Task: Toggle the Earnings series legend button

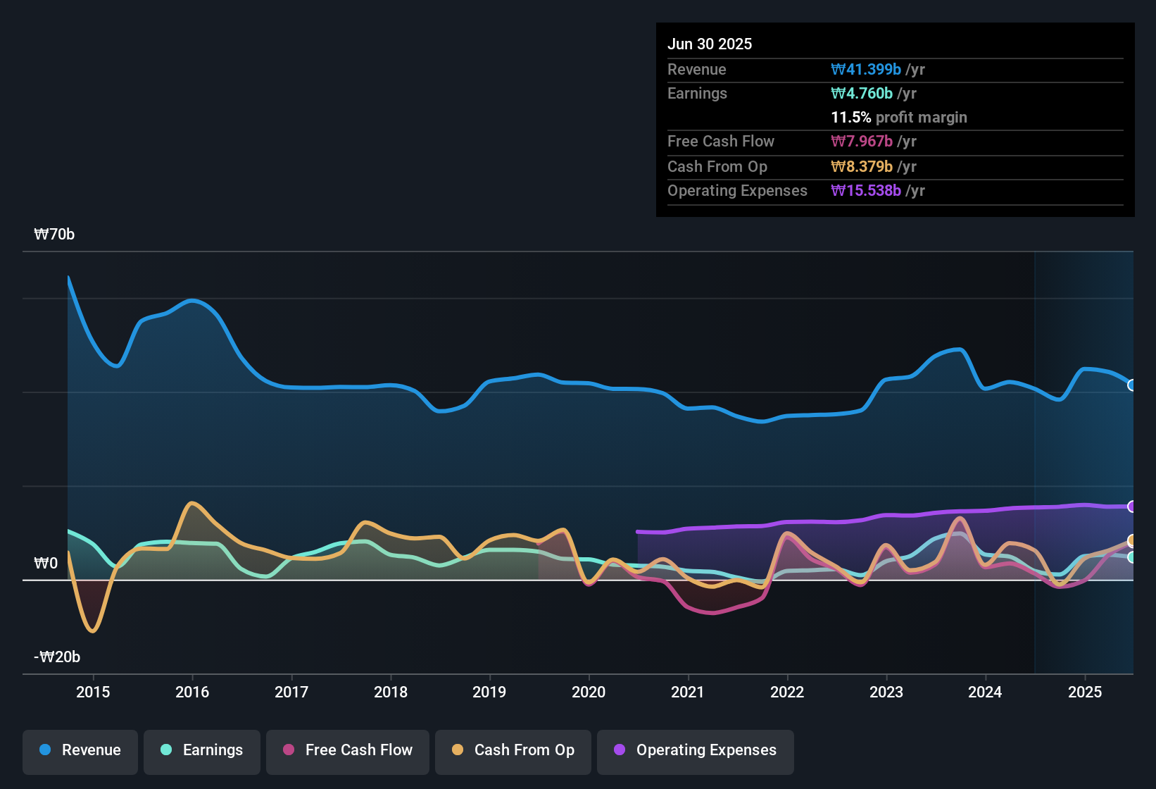Action: click(202, 750)
